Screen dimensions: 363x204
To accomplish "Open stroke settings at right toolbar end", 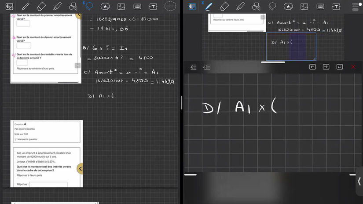I will [x=356, y=7].
